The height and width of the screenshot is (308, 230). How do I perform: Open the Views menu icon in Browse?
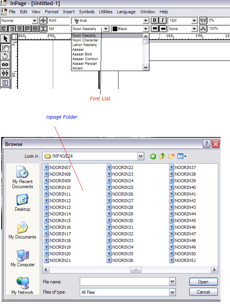(182, 157)
